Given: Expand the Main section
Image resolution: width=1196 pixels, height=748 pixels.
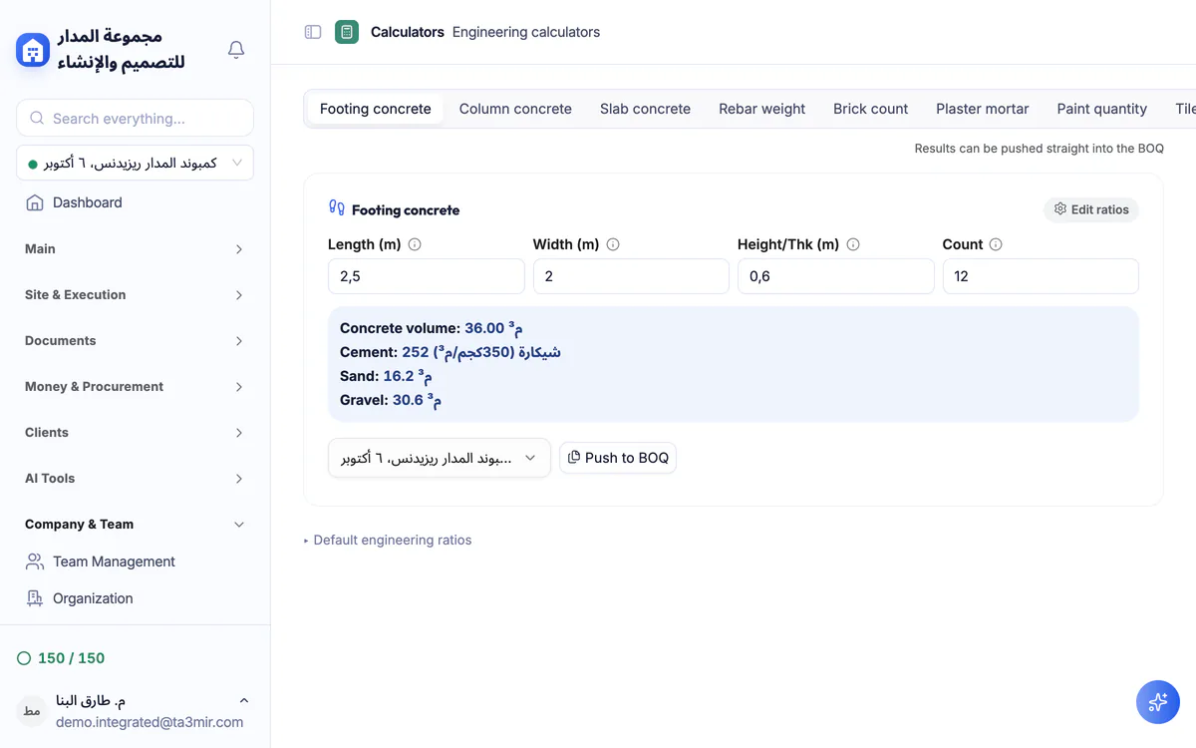Looking at the screenshot, I should click(135, 249).
